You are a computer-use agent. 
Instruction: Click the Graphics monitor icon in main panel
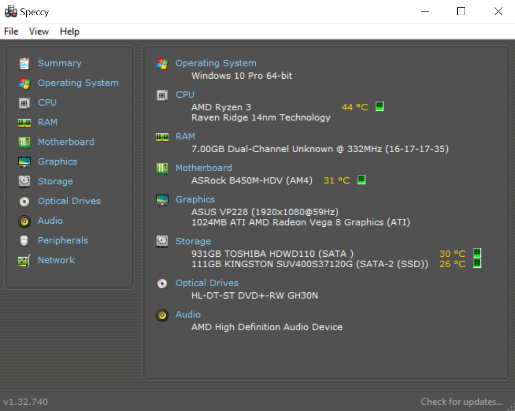click(162, 199)
